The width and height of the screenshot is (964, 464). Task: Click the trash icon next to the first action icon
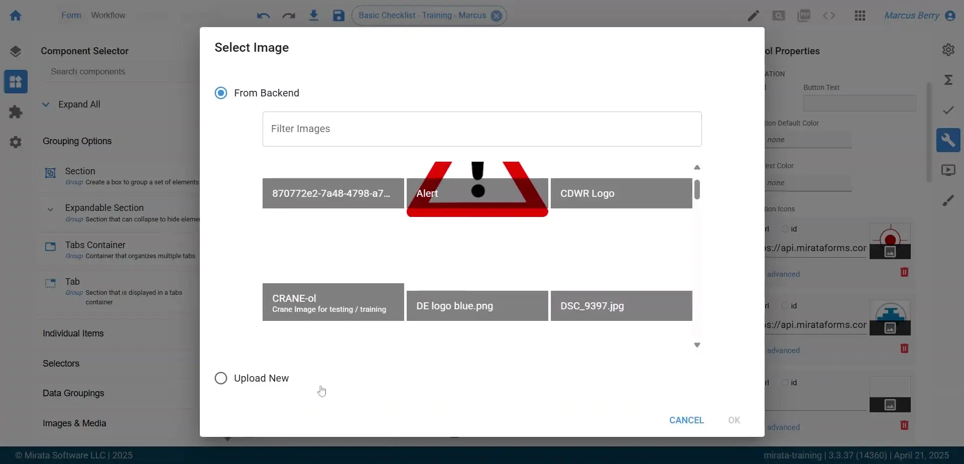pos(905,271)
